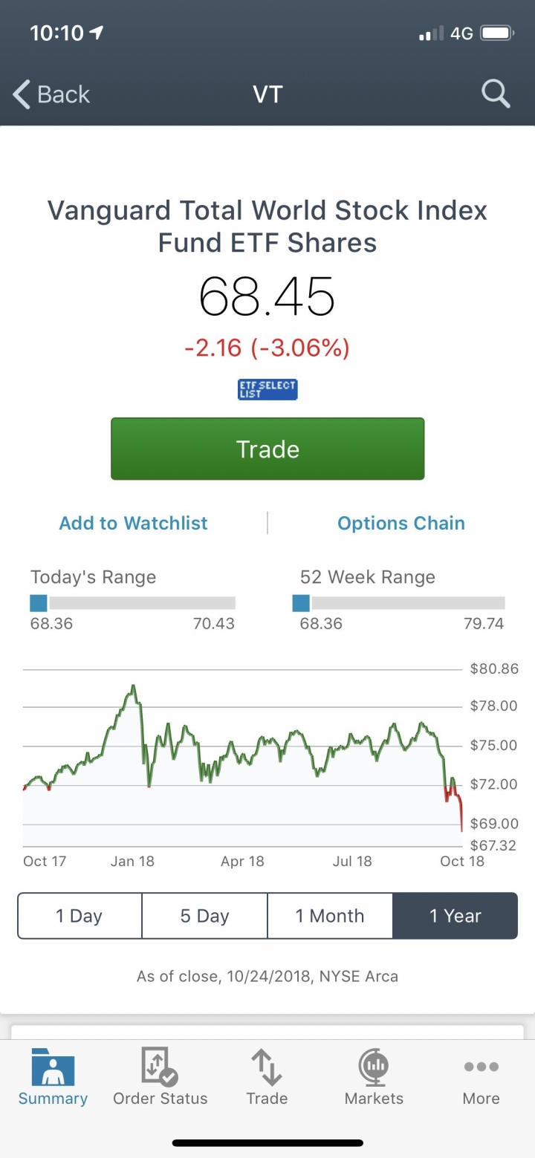Select the 1 Day chart range

click(x=80, y=916)
